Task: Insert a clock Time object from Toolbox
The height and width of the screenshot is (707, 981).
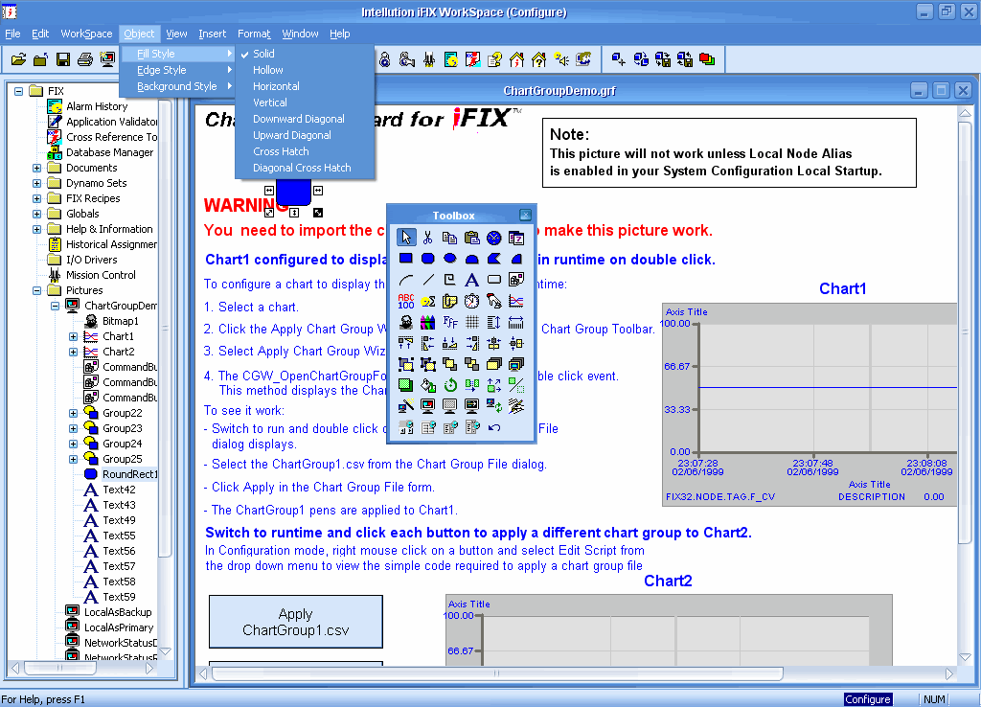Action: click(x=493, y=238)
